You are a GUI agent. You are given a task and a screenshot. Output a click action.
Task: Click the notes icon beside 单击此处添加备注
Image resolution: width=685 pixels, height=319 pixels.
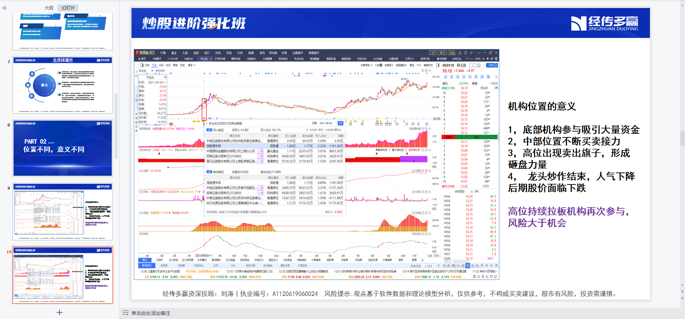tap(125, 313)
